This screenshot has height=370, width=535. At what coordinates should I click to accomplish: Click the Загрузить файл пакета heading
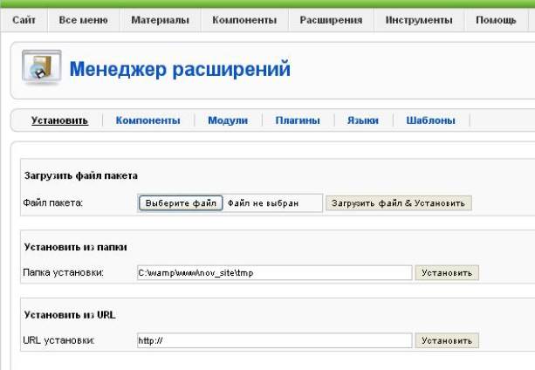pyautogui.click(x=81, y=175)
